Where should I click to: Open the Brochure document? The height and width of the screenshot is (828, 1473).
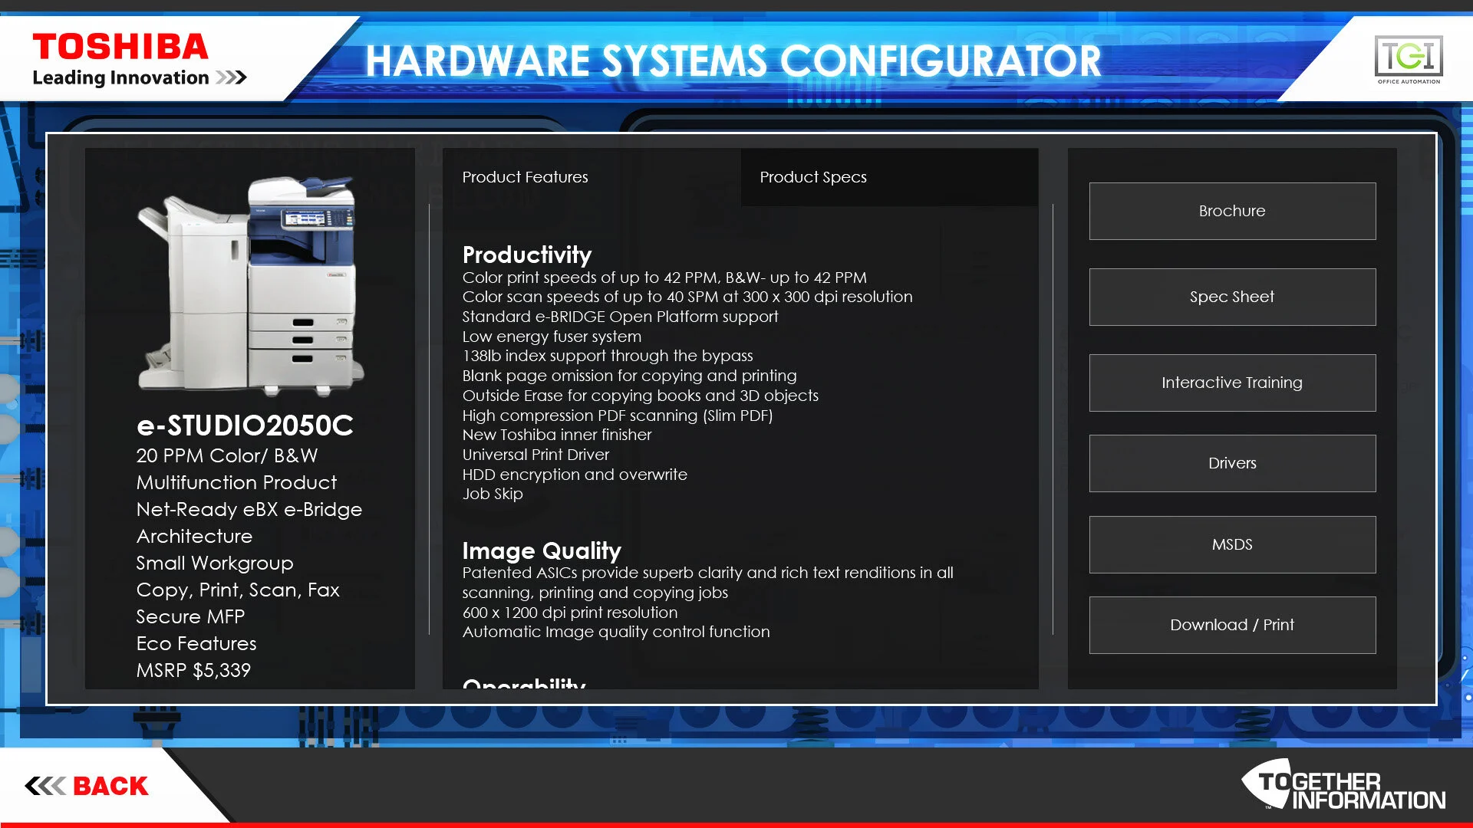click(1232, 211)
